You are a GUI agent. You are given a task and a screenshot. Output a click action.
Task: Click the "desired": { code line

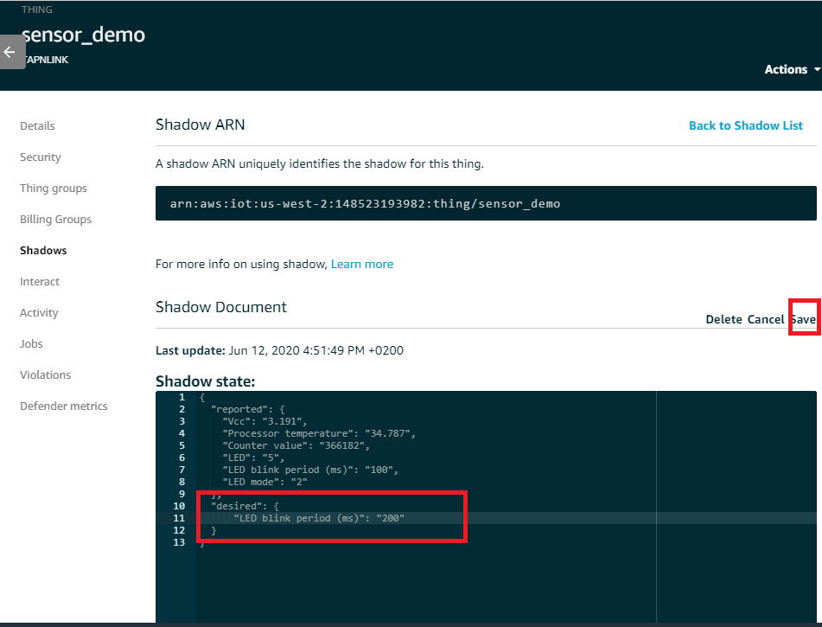pyautogui.click(x=245, y=506)
